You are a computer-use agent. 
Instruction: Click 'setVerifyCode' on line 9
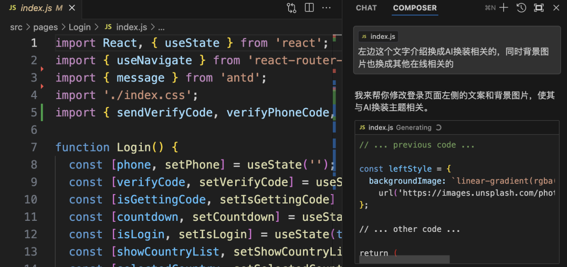(244, 183)
